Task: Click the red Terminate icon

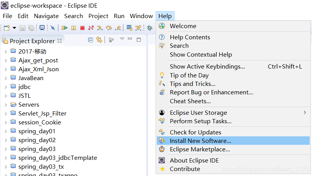Action: 82,28
